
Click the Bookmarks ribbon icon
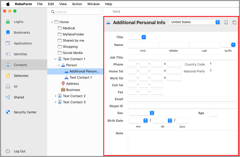coord(8,32)
